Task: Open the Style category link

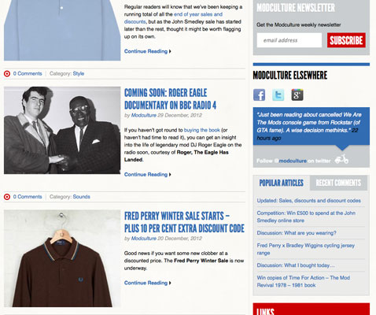Action: click(79, 73)
